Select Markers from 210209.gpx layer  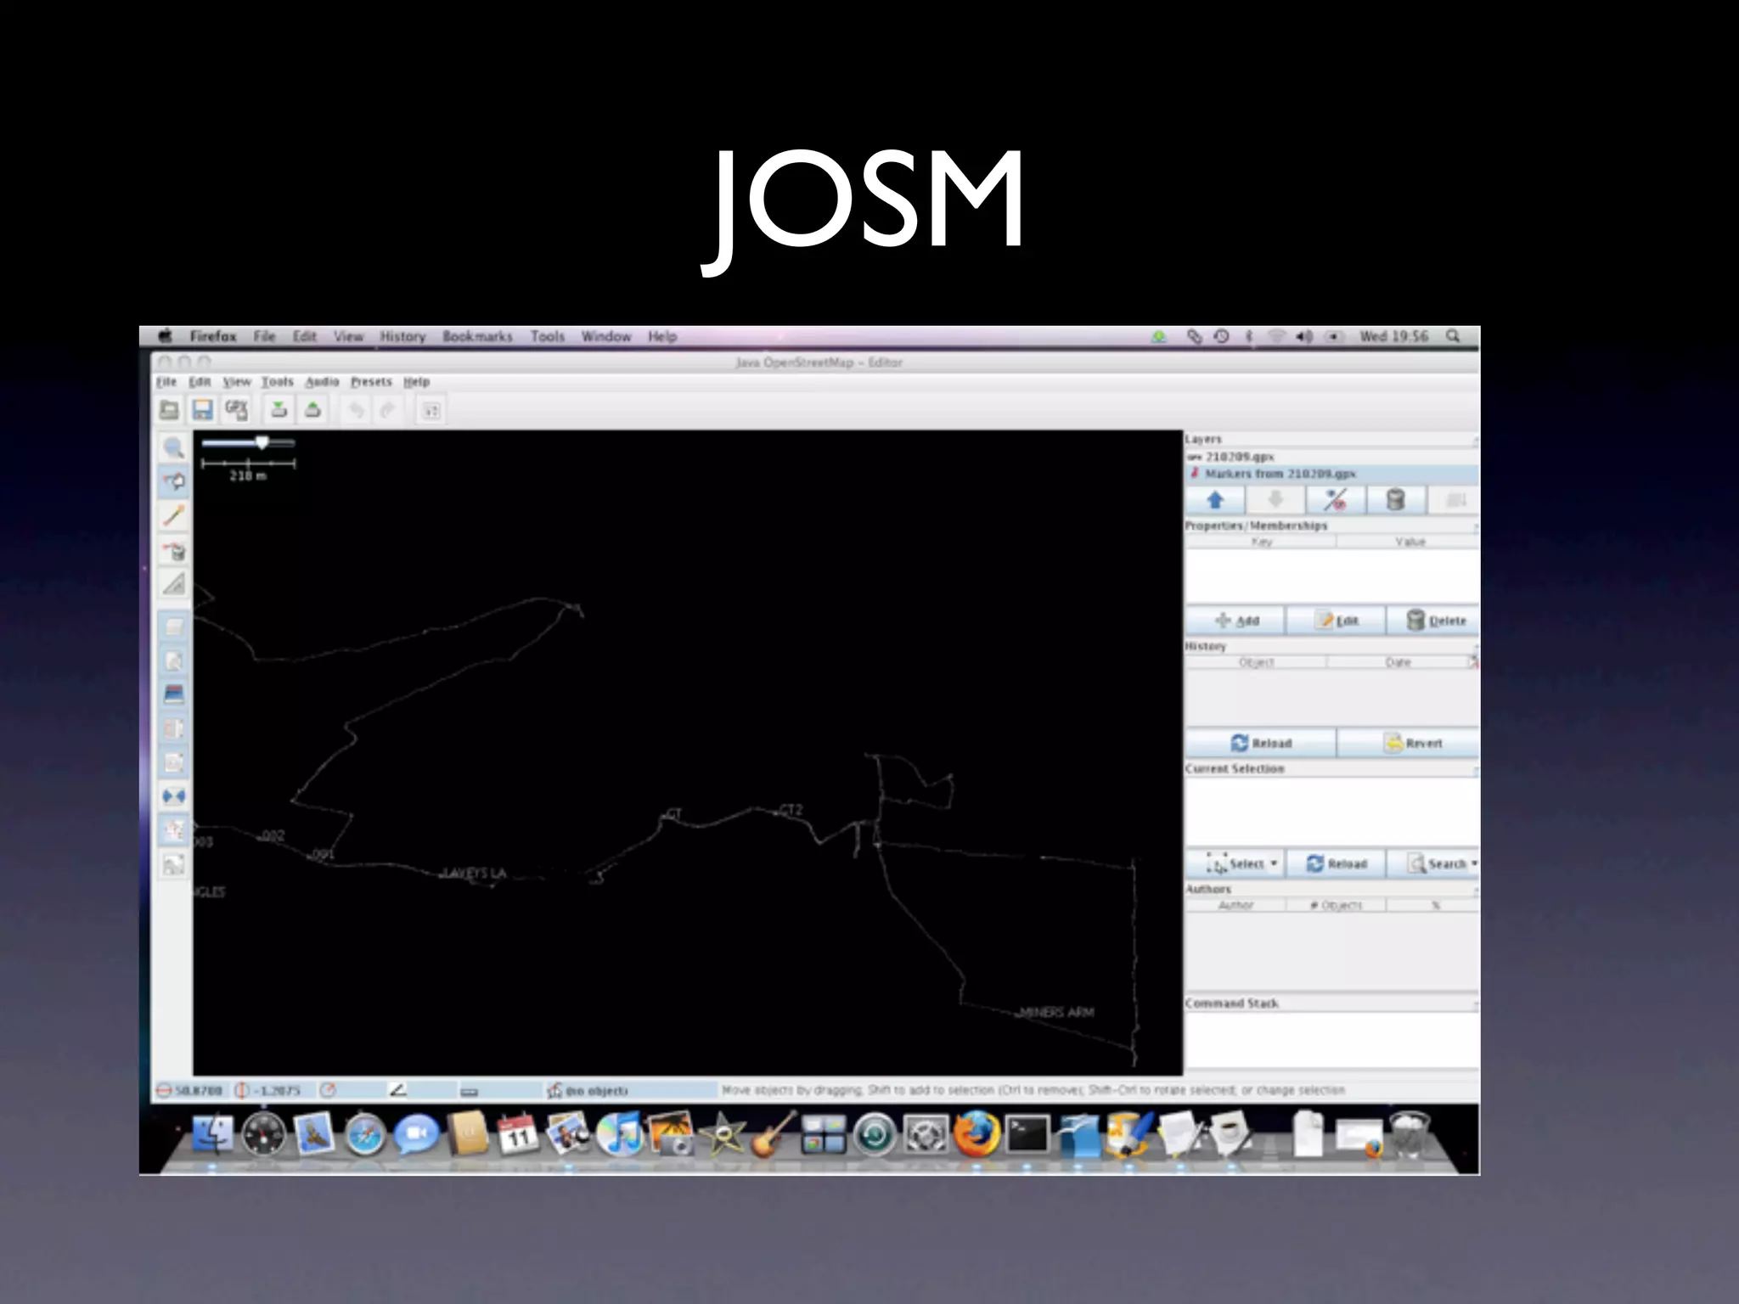click(x=1331, y=474)
